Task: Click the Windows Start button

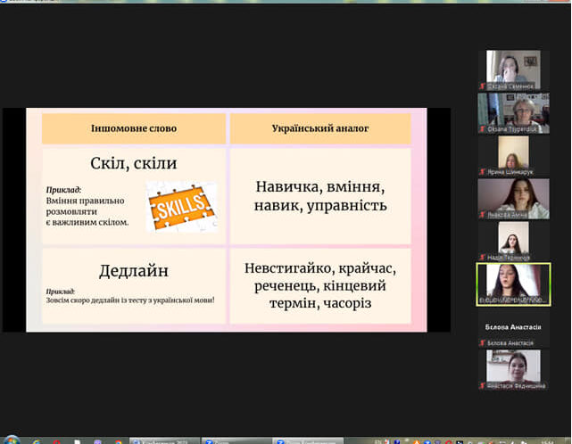Action: [x=11, y=439]
